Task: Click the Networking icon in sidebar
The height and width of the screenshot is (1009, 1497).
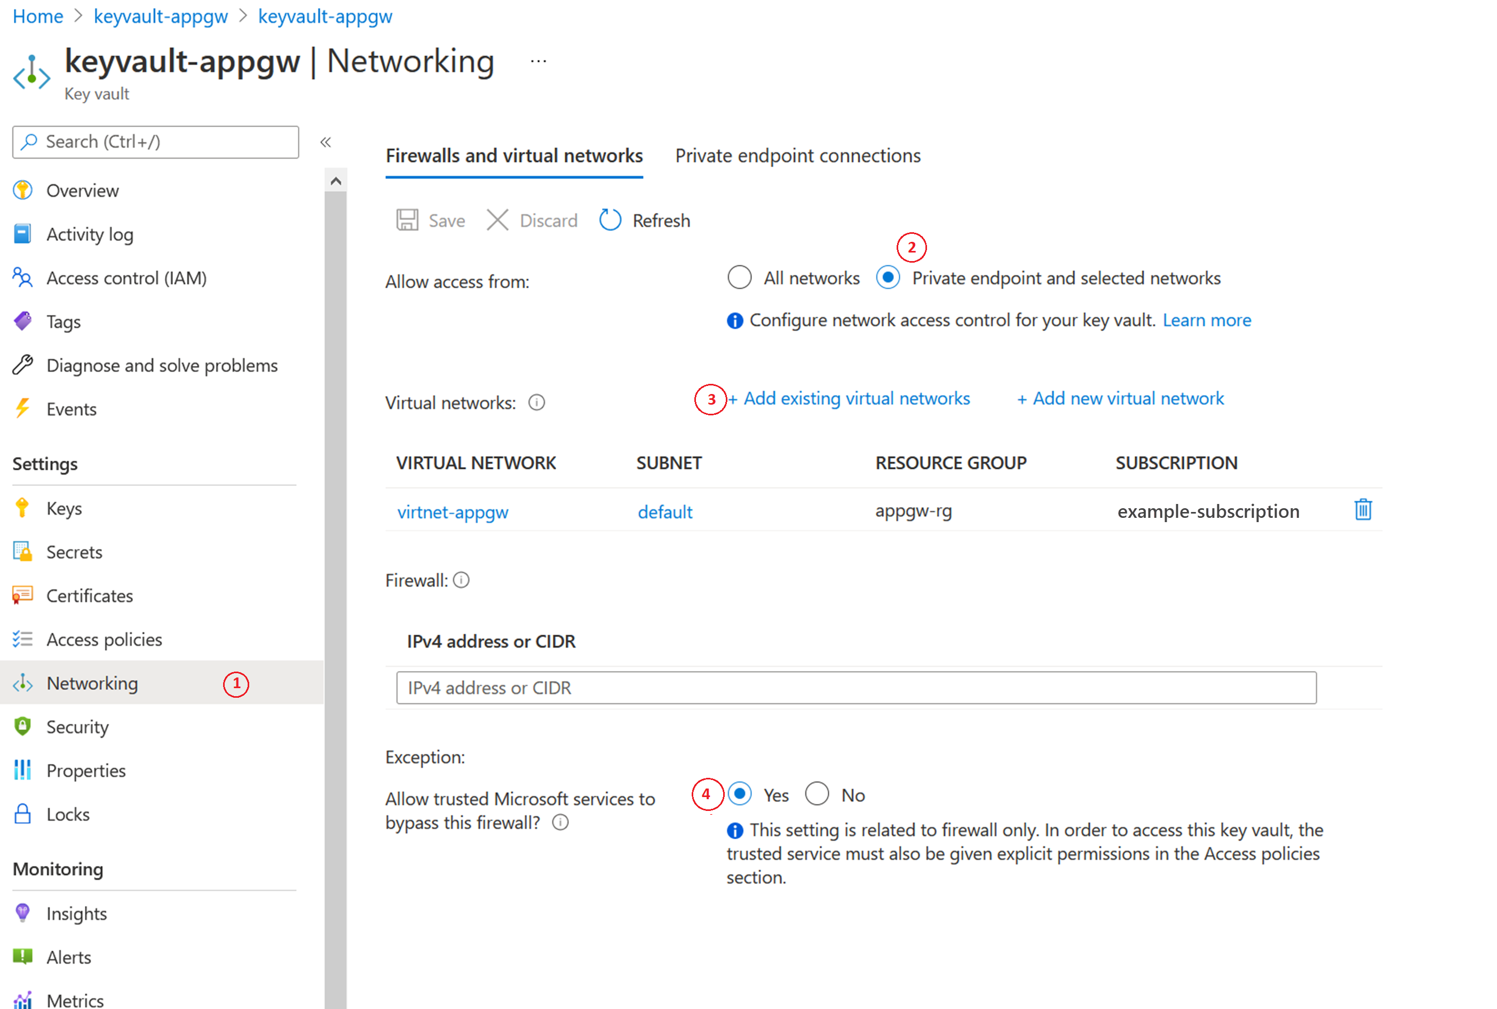Action: coord(25,683)
